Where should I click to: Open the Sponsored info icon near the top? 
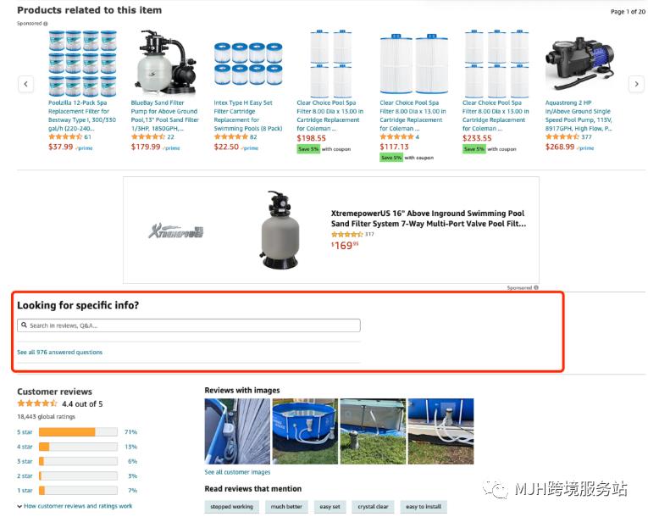point(46,24)
